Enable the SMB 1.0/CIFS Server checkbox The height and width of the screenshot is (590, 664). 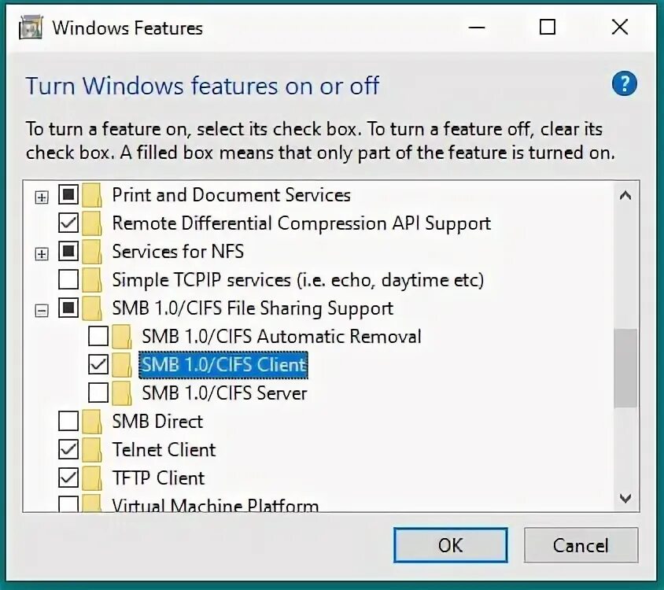[x=98, y=393]
